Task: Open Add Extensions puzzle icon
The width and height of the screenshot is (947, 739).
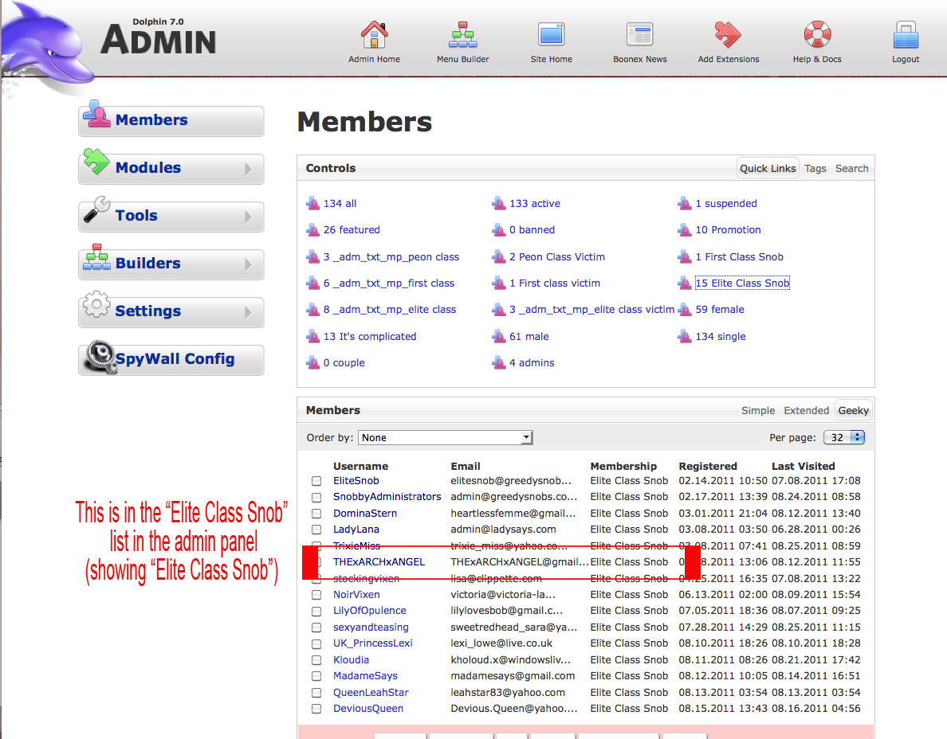Action: pyautogui.click(x=728, y=34)
